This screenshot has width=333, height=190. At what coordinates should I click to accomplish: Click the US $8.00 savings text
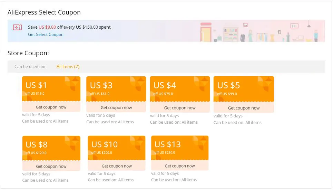pos(47,27)
